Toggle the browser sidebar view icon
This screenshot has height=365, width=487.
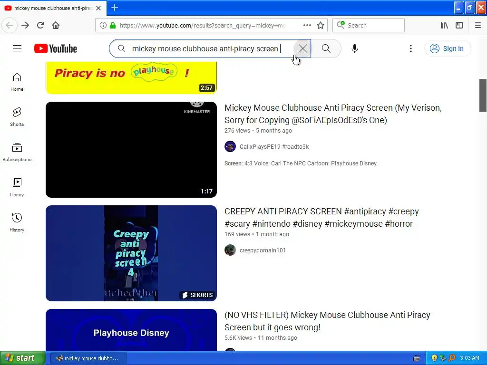[x=459, y=25]
